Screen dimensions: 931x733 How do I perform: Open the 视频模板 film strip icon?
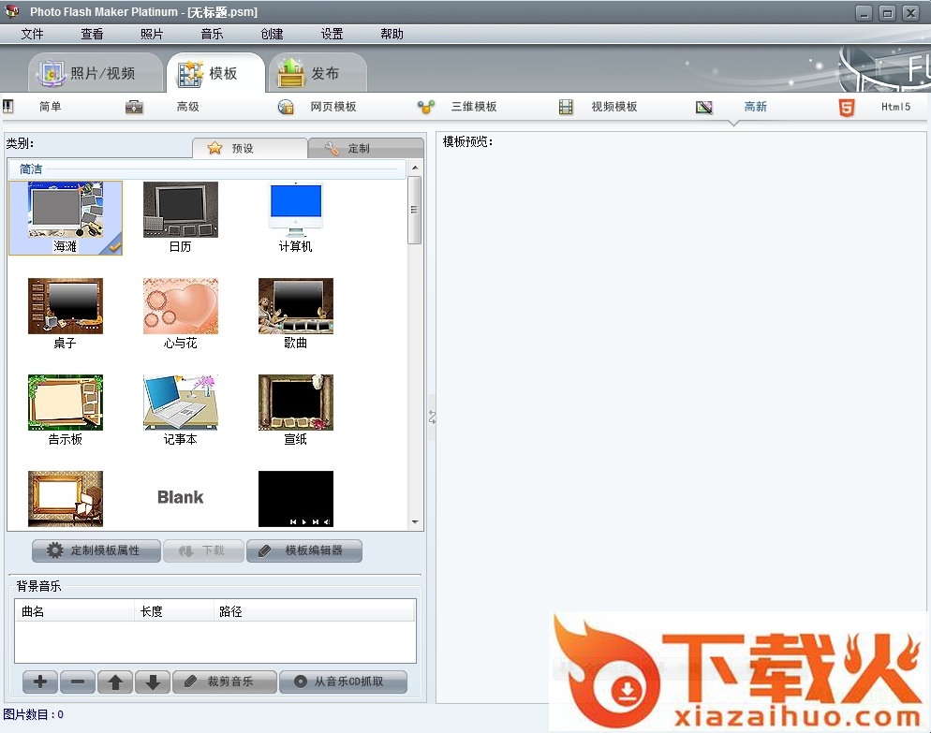(x=566, y=107)
